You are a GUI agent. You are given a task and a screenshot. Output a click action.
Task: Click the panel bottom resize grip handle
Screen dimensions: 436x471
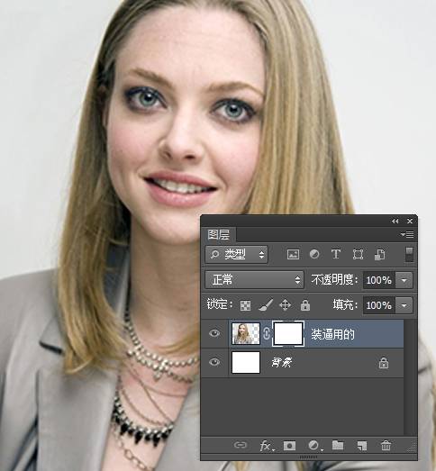pyautogui.click(x=309, y=457)
